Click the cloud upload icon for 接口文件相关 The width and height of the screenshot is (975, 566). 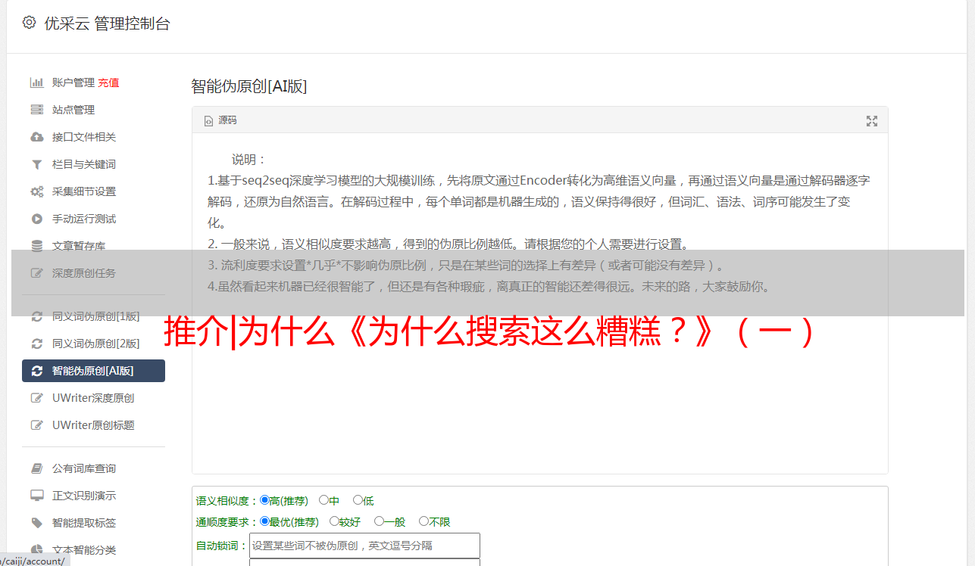[x=36, y=137]
